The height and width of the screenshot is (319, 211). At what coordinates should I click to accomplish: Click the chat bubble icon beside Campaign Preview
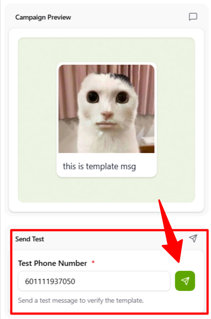point(193,17)
